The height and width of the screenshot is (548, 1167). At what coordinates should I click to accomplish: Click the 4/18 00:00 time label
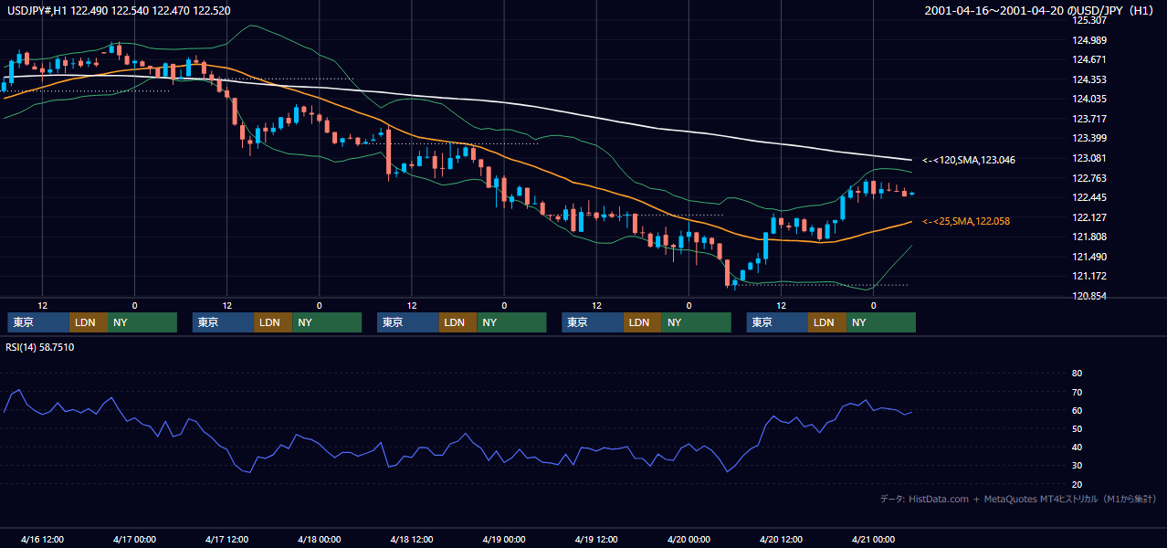[319, 539]
